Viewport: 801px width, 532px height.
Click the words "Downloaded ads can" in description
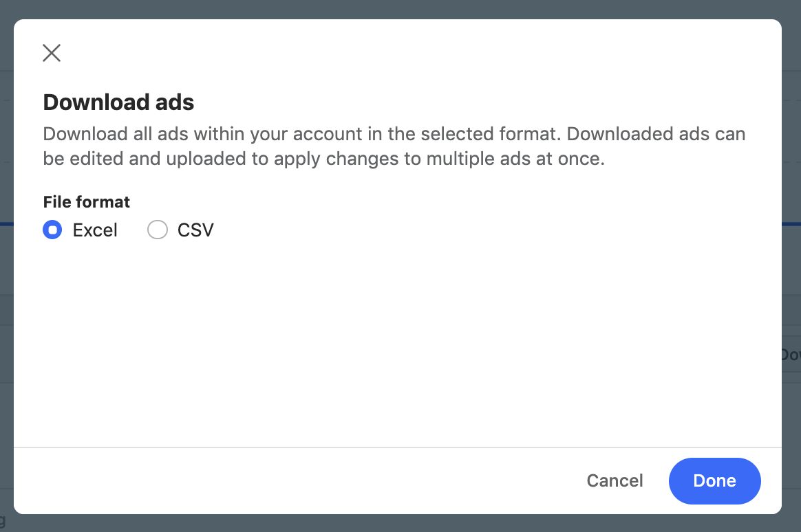click(x=656, y=133)
